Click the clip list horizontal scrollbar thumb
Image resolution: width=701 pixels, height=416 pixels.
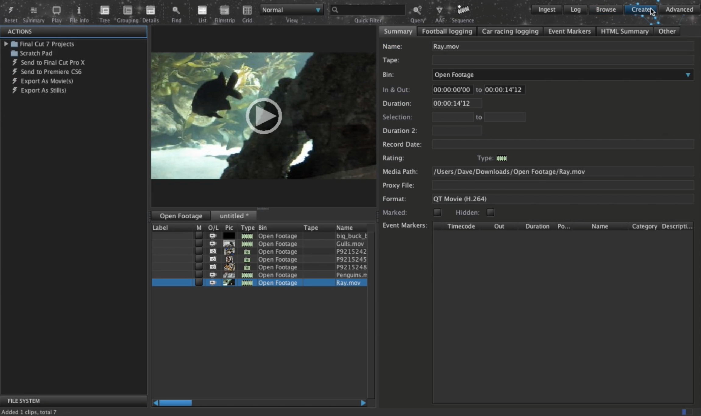(x=175, y=403)
